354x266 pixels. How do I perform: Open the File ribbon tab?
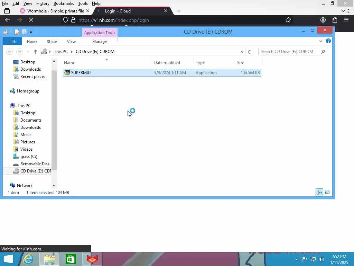click(12, 41)
